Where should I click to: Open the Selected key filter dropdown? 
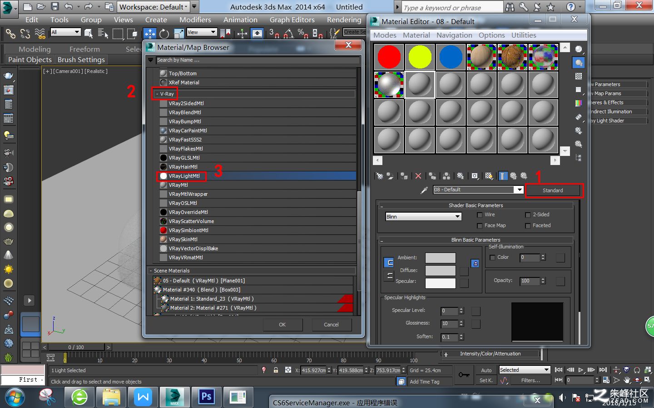(x=525, y=370)
